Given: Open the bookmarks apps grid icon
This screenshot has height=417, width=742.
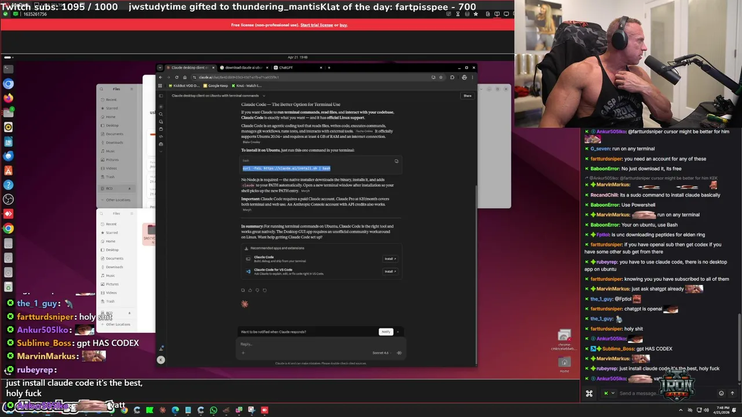Looking at the screenshot, I should [160, 86].
